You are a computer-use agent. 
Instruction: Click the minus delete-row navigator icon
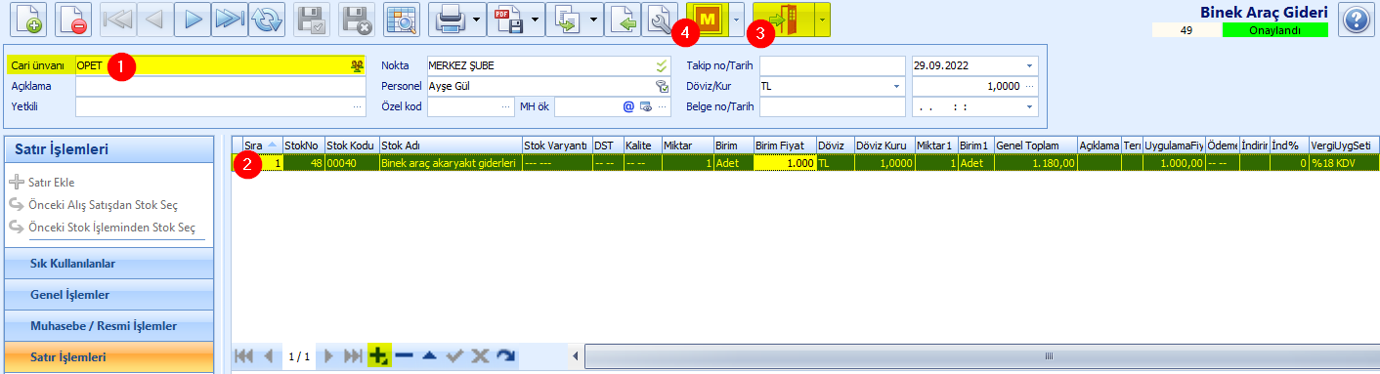404,356
